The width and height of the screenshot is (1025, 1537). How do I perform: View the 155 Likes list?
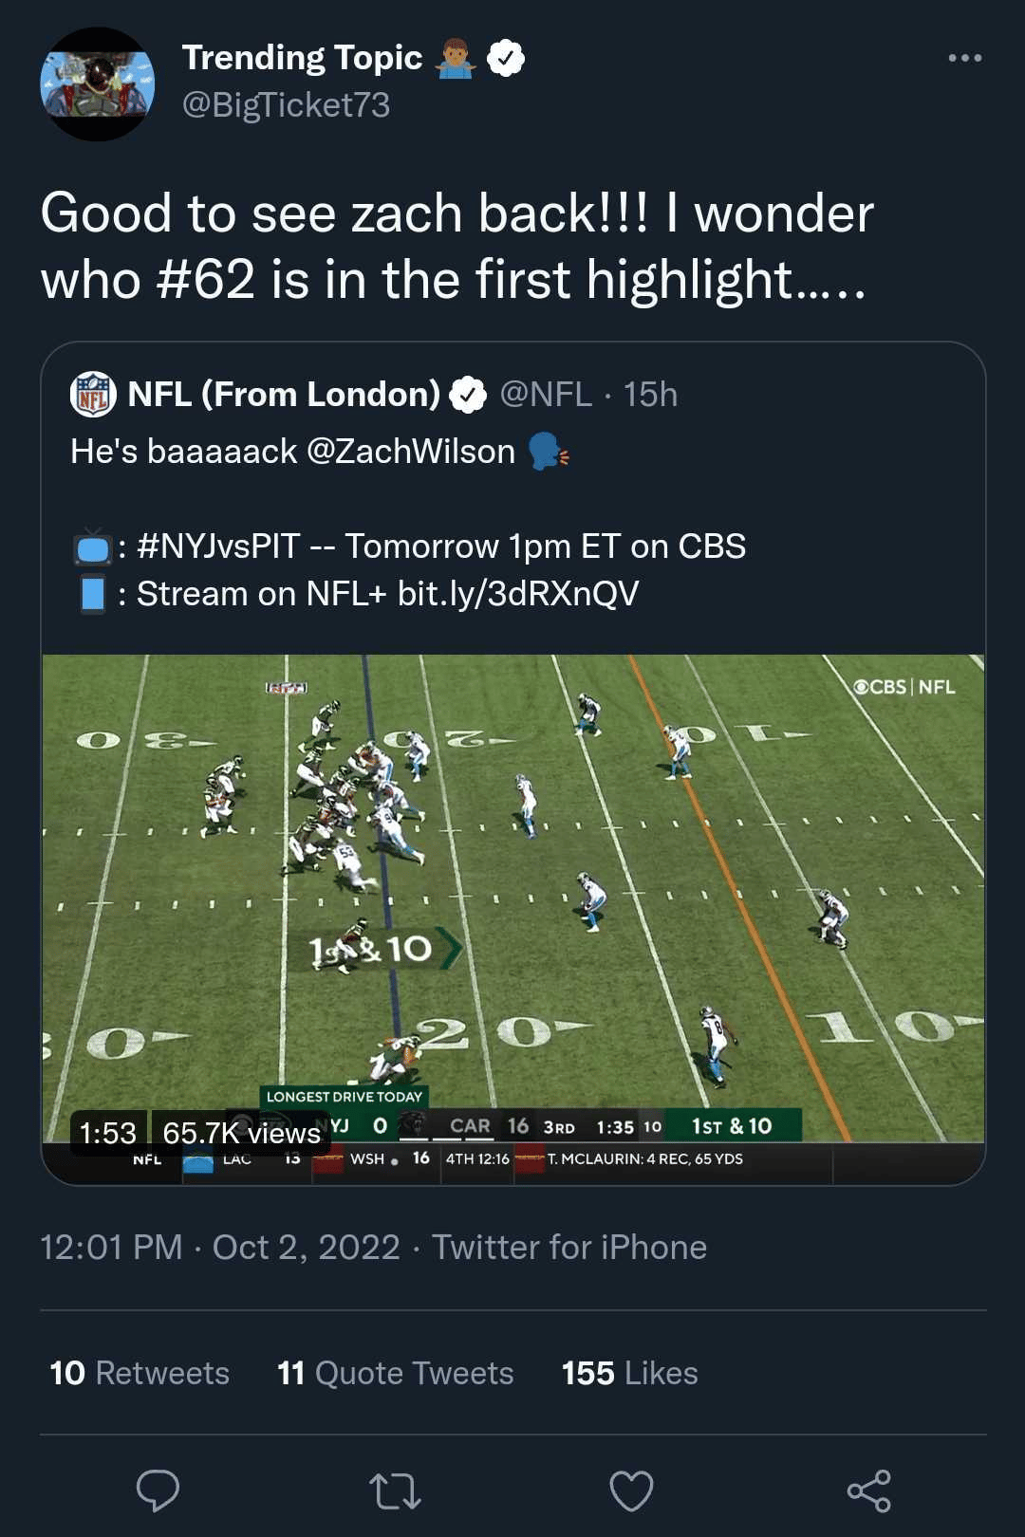coord(629,1373)
